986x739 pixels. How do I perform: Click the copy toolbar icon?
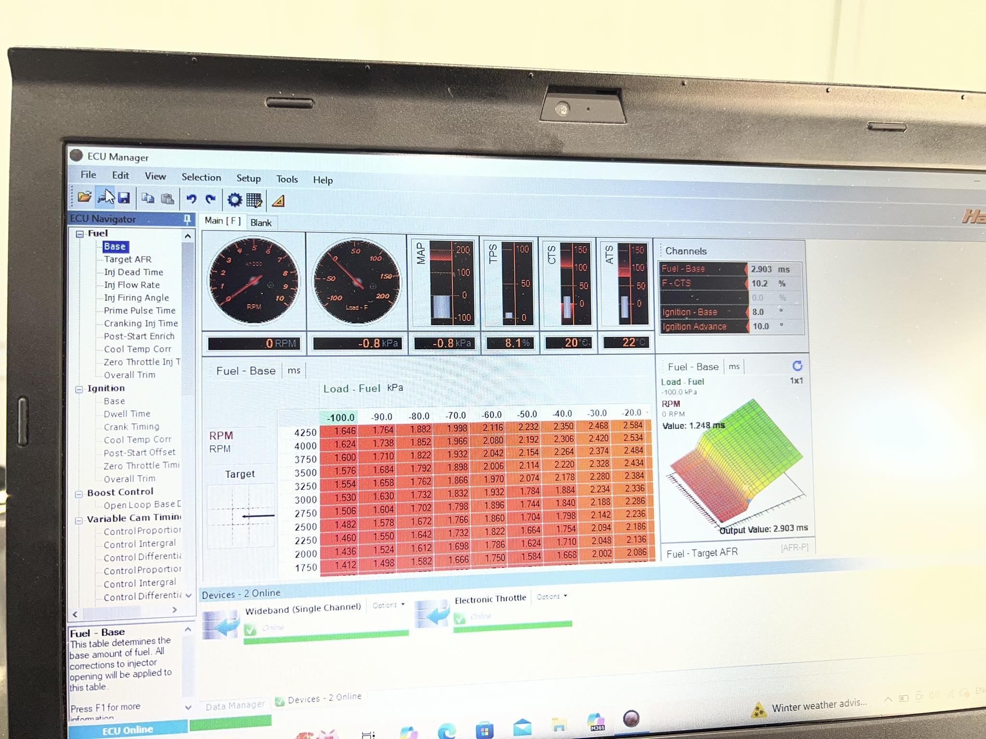coord(148,198)
